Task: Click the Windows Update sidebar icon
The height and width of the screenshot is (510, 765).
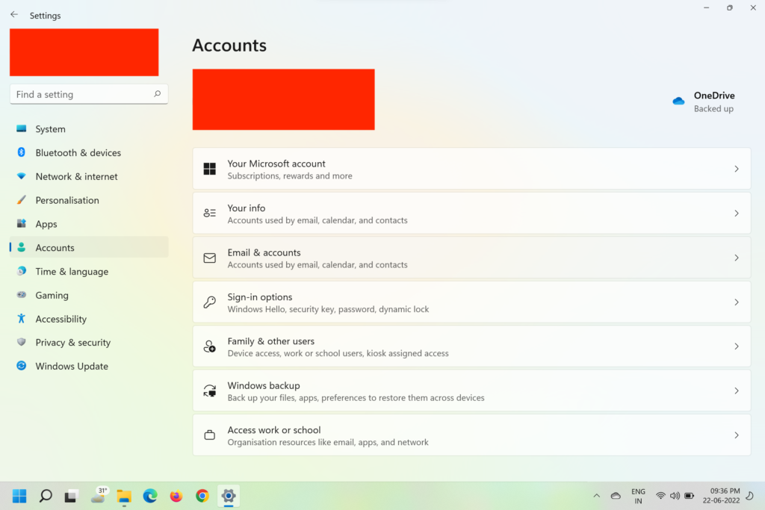Action: (21, 366)
